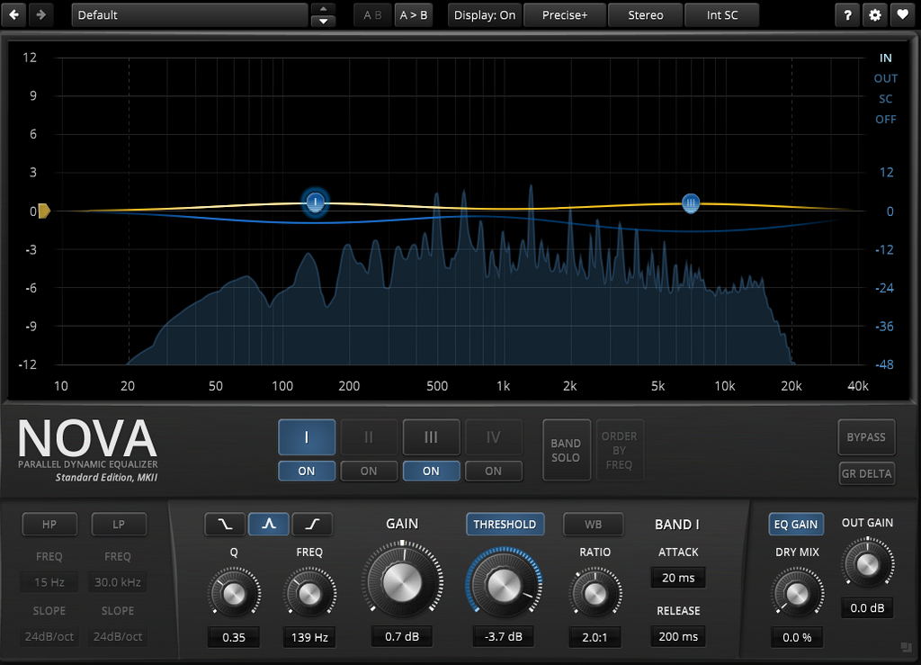Click the yellow zero-gain marker on graph
This screenshot has height=665, width=921.
coord(44,211)
